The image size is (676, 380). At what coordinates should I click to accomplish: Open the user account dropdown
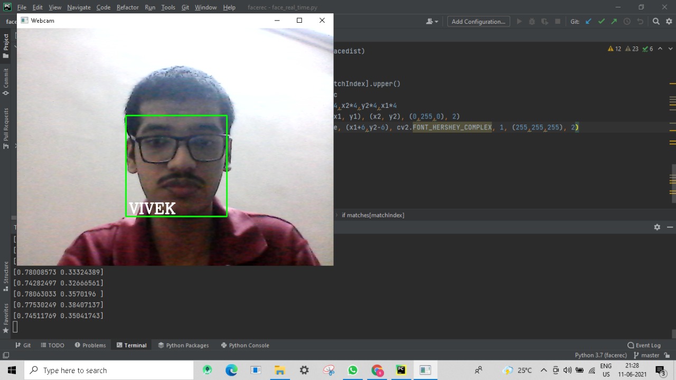point(432,22)
